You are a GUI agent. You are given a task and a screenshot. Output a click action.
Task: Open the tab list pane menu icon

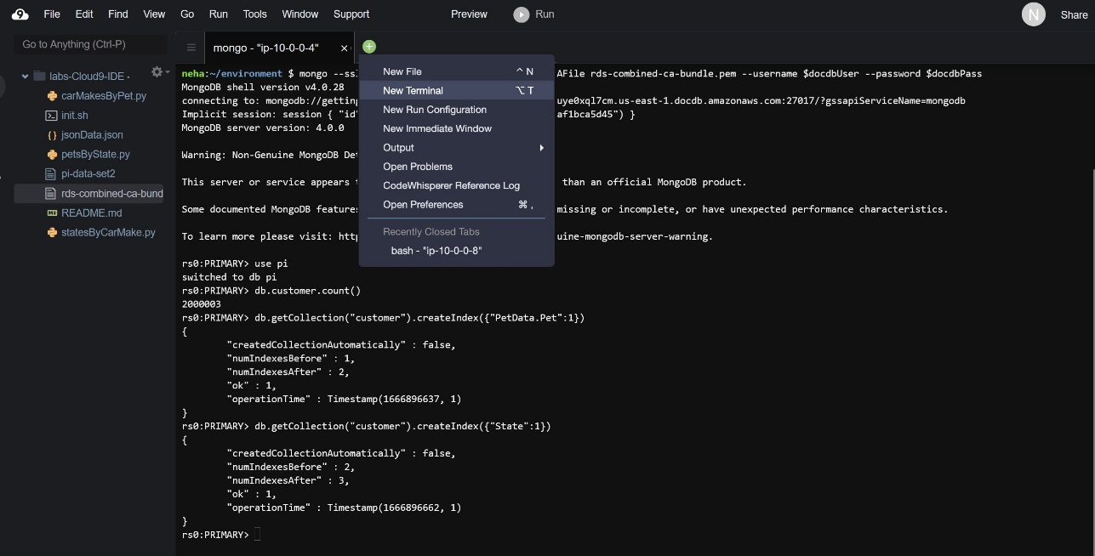(x=191, y=48)
